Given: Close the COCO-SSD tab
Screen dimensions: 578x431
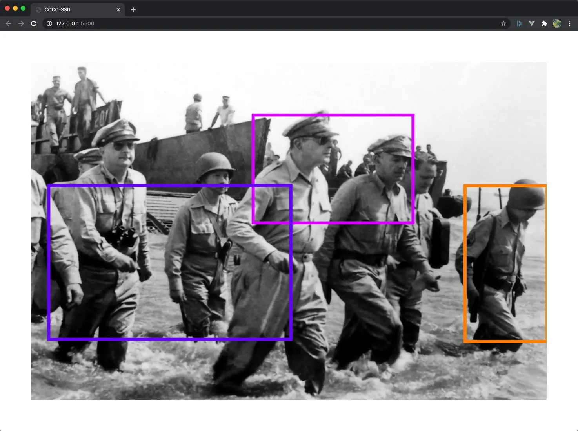Looking at the screenshot, I should (118, 9).
